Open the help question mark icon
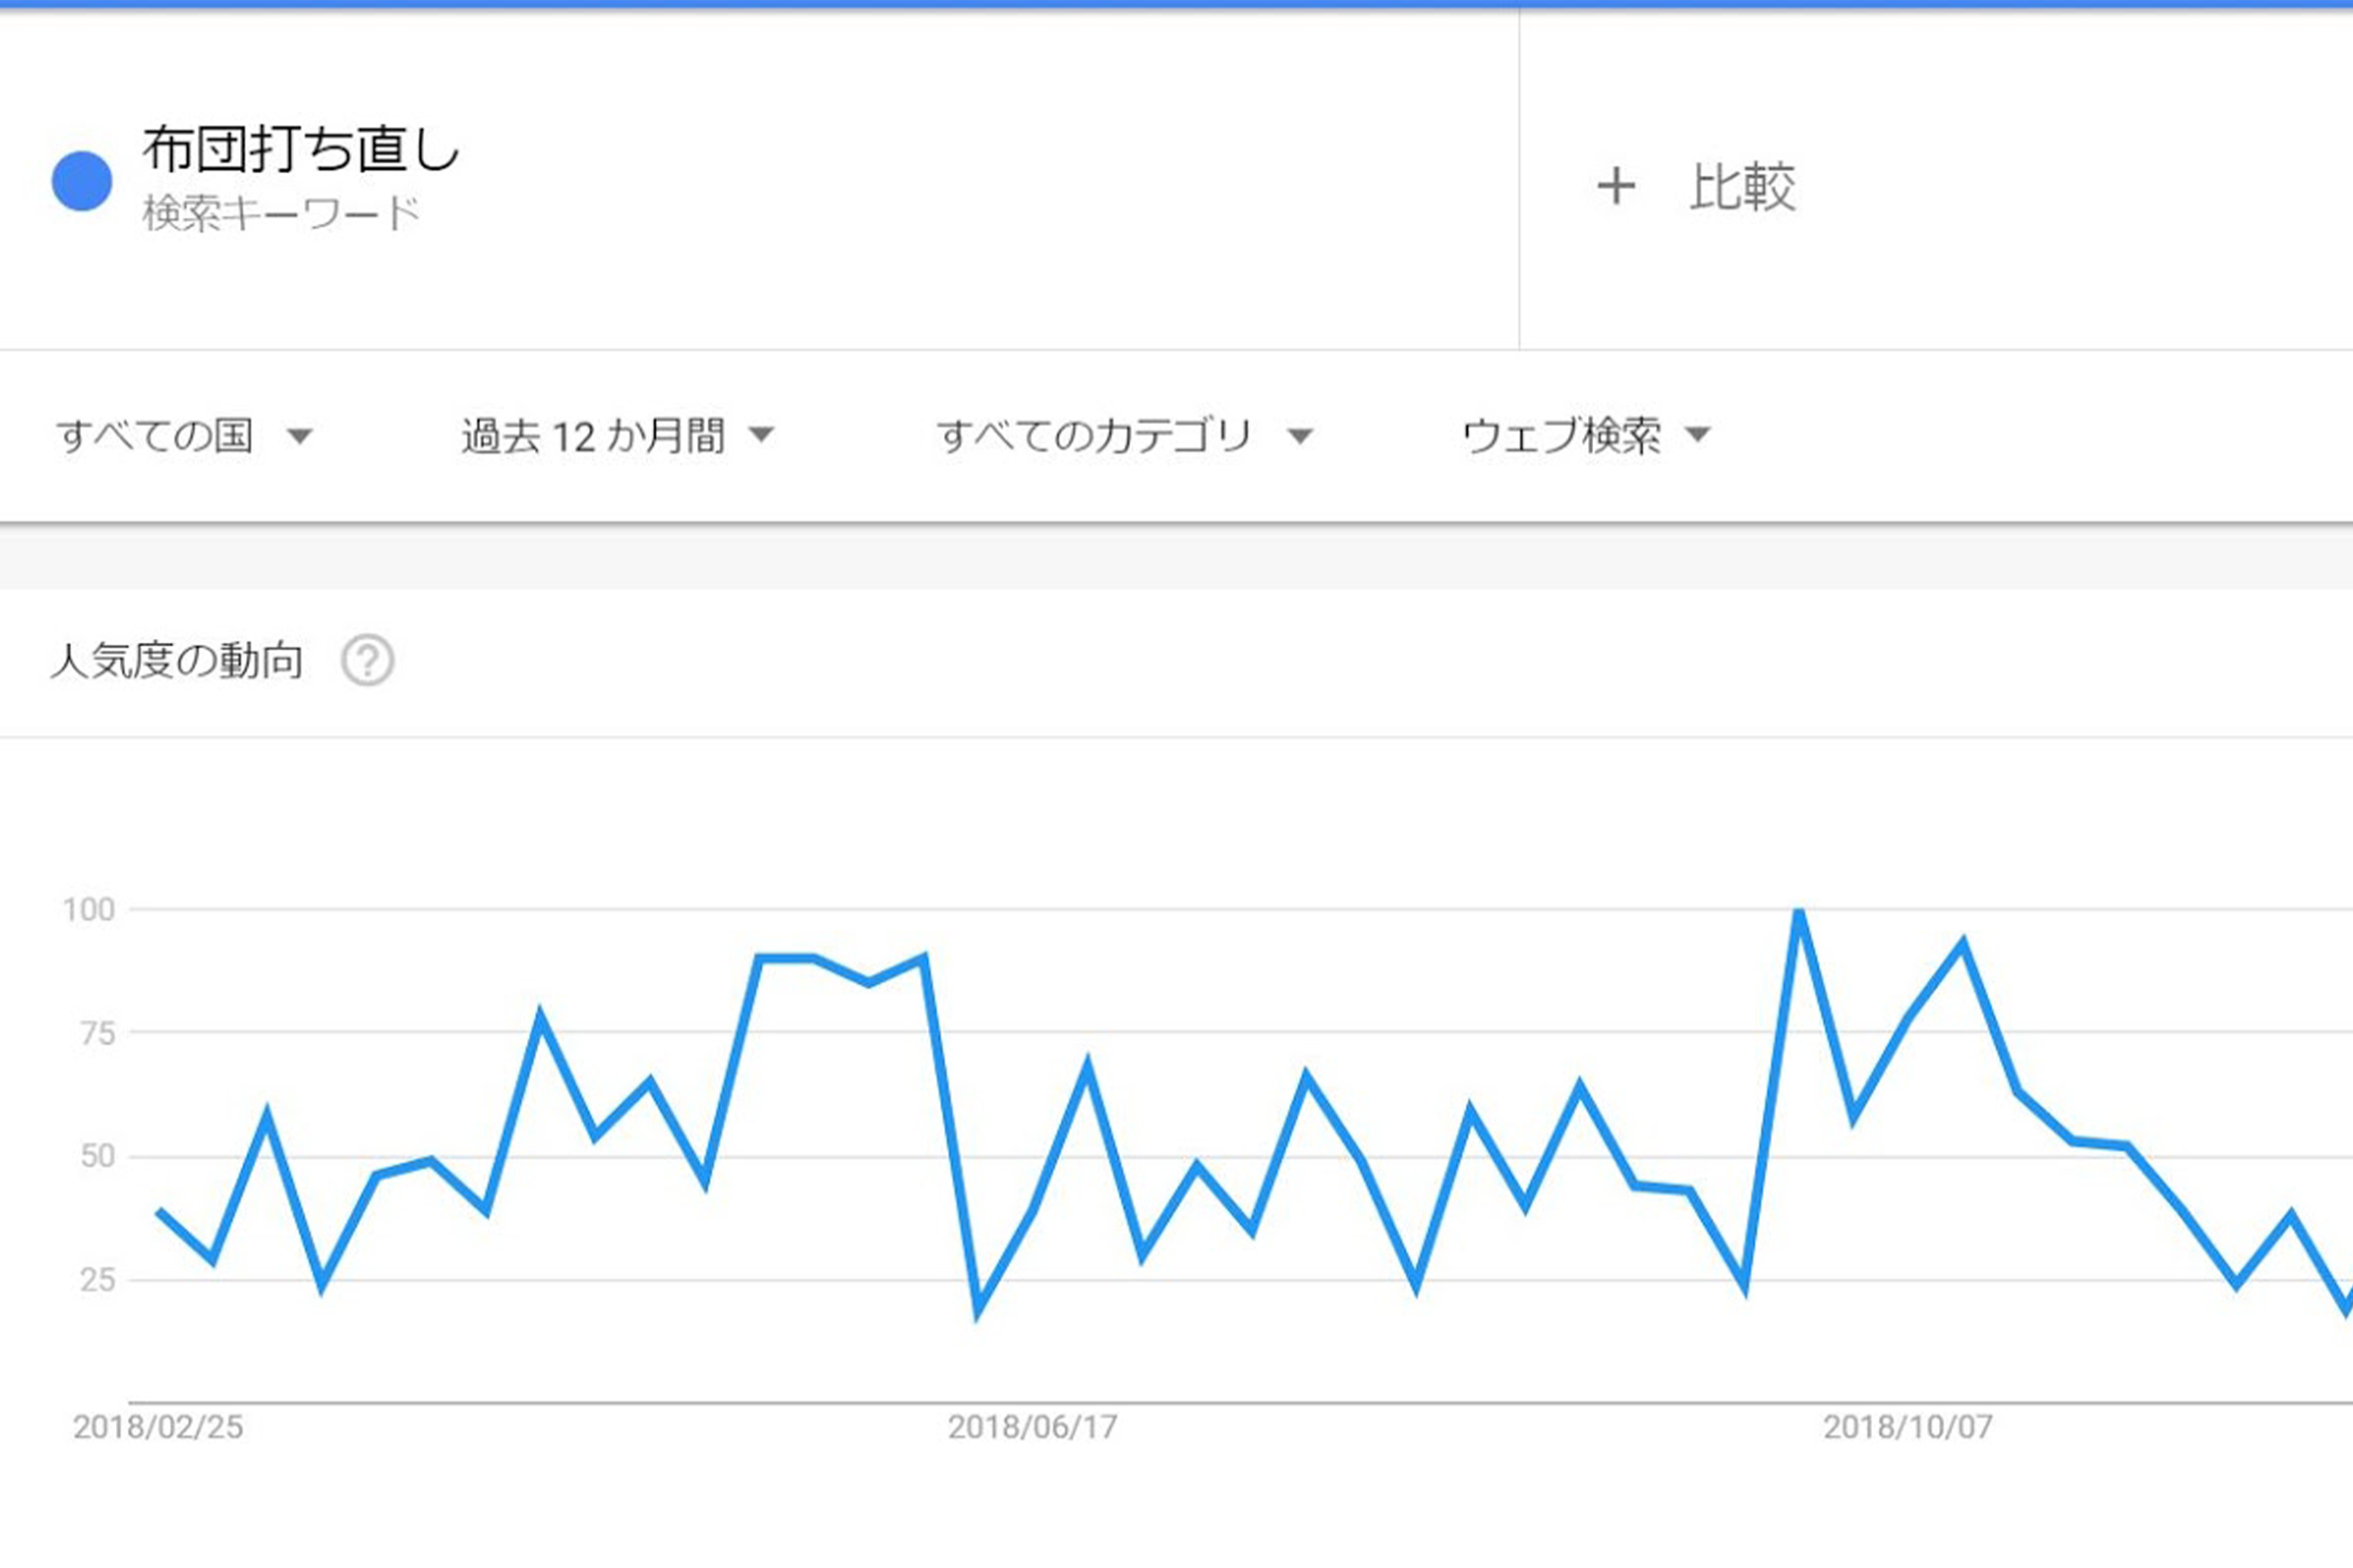The height and width of the screenshot is (1568, 2353). [x=367, y=660]
